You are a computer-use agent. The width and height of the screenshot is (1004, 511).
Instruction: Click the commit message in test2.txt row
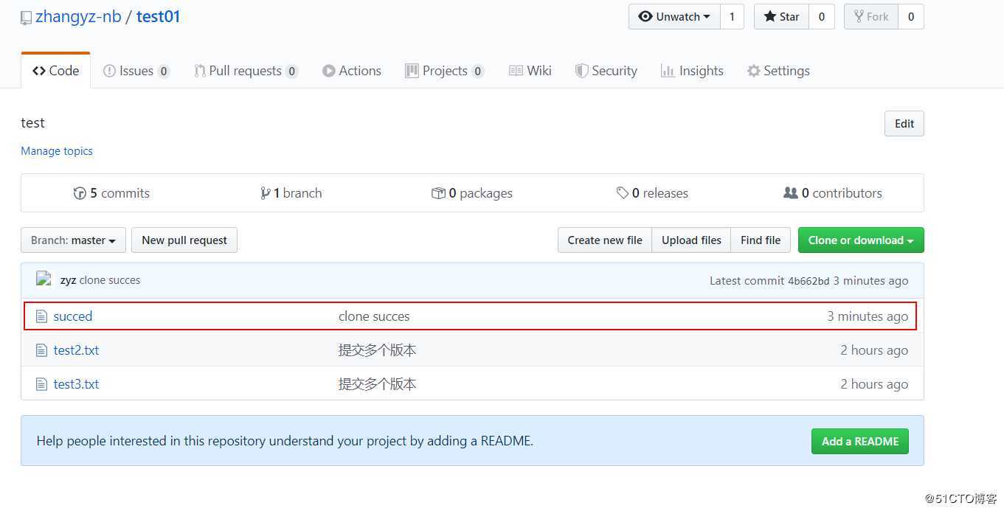point(378,350)
